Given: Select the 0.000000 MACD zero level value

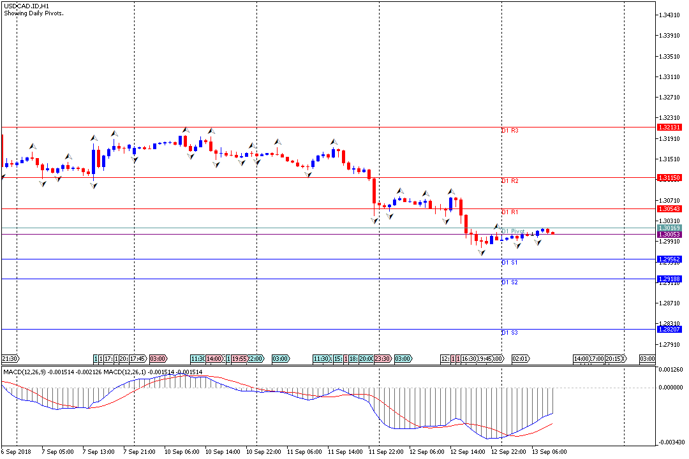Looking at the screenshot, I should tap(671, 388).
